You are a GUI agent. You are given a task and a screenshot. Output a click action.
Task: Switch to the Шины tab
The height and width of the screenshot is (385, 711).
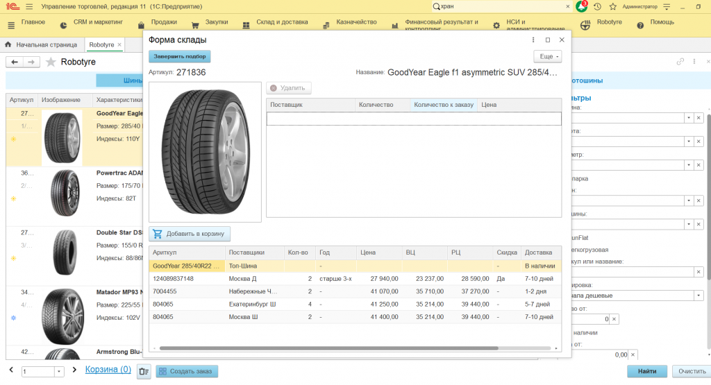coord(120,80)
